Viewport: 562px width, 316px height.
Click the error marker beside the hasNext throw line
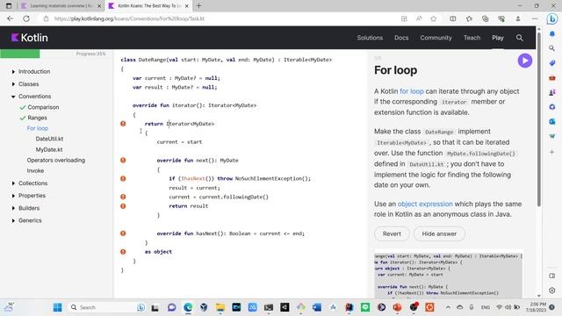[x=123, y=178]
